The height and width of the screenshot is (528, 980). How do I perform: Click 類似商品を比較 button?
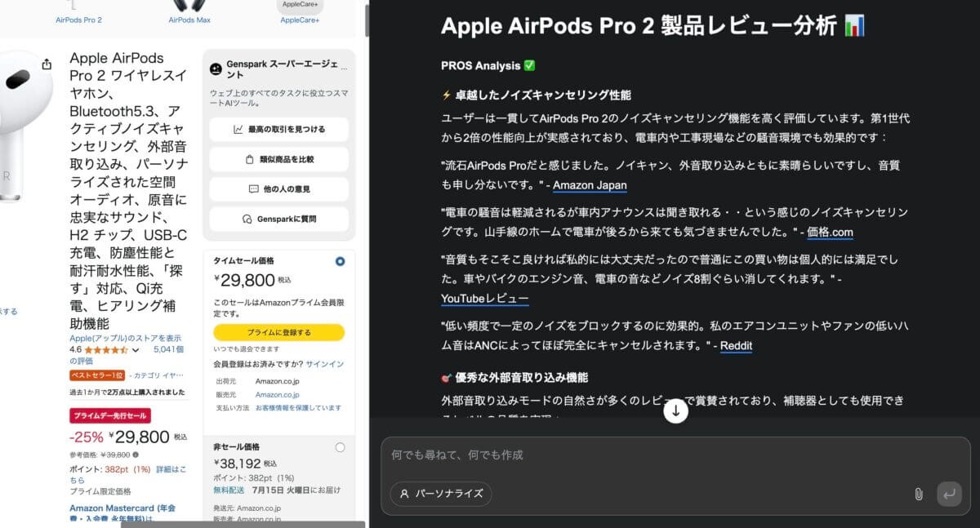pos(278,159)
